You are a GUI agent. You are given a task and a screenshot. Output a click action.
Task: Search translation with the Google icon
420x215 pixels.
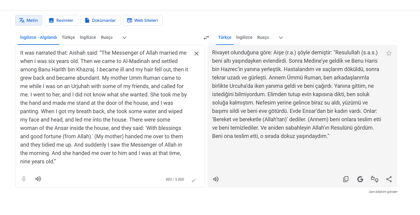point(360,179)
